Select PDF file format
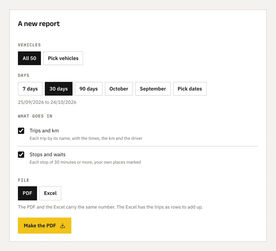The image size is (276, 251). [x=27, y=193]
